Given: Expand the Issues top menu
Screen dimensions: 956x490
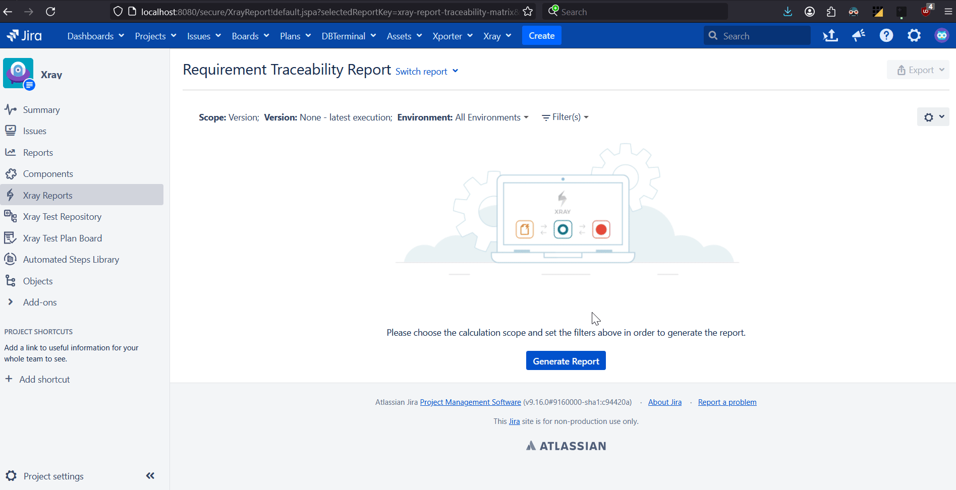Looking at the screenshot, I should (x=204, y=36).
